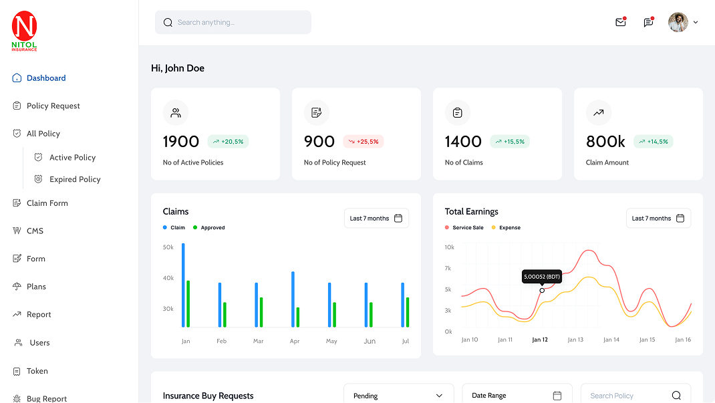Go to Claim Form in sidebar
The width and height of the screenshot is (715, 403).
coord(47,203)
